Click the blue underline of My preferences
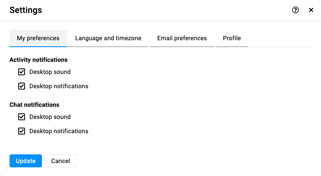Screen dimensions: 321x176 pyautogui.click(x=38, y=47)
